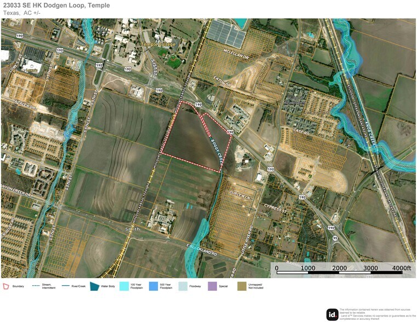Select the CURLEW LN street label
Screen dimensions: 417x322
pyautogui.click(x=240, y=194)
